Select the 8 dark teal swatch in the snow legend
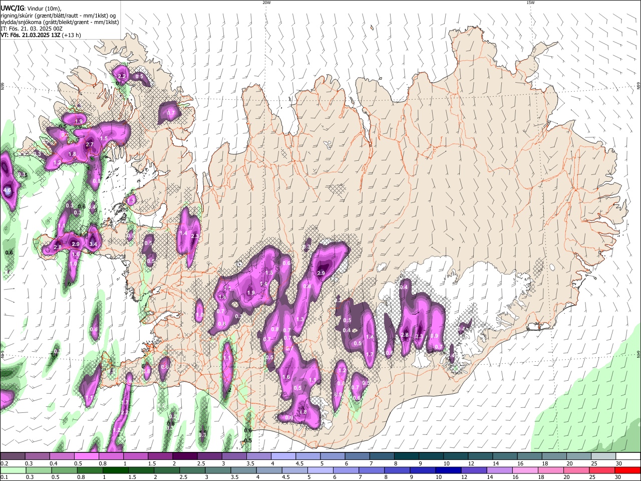Screen dimensions: 641x481 pos(406,456)
